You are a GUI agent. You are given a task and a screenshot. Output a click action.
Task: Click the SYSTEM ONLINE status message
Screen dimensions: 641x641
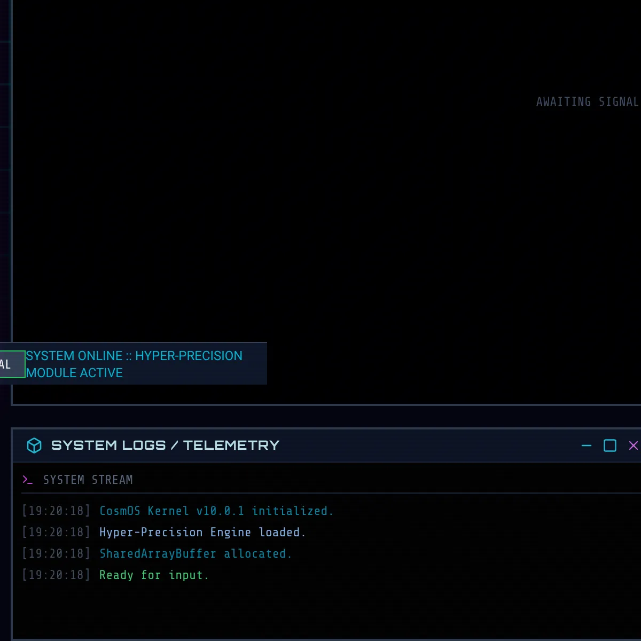pos(134,364)
